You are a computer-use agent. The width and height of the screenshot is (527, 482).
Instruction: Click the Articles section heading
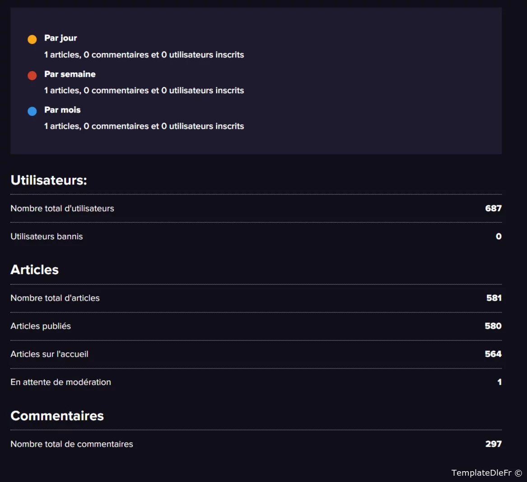pos(35,269)
